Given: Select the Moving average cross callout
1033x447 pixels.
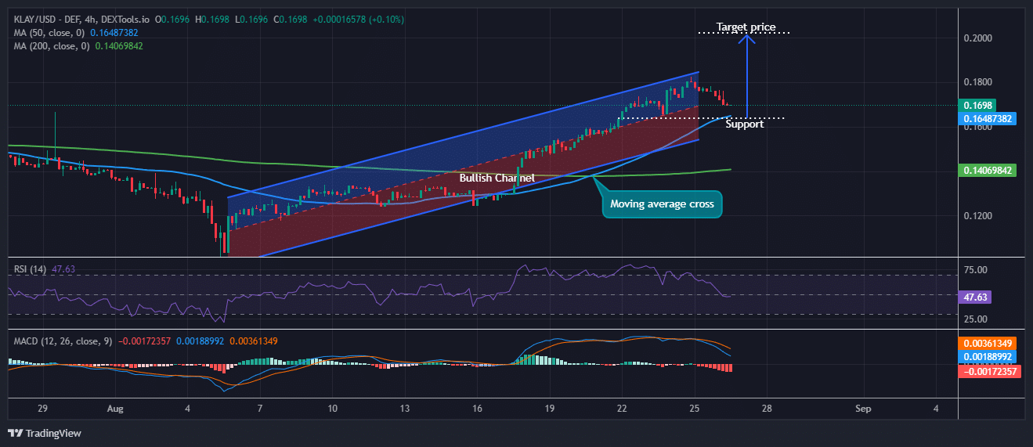Looking at the screenshot, I should click(662, 204).
